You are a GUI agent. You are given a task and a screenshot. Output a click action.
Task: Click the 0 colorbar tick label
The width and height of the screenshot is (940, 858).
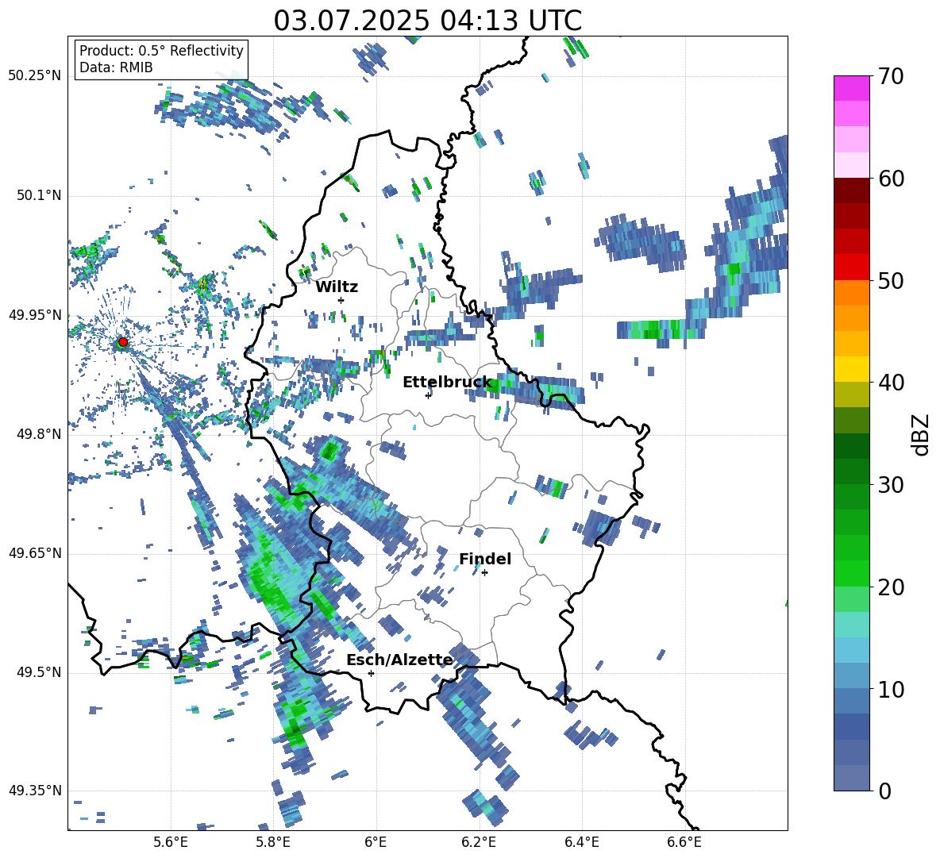(884, 791)
